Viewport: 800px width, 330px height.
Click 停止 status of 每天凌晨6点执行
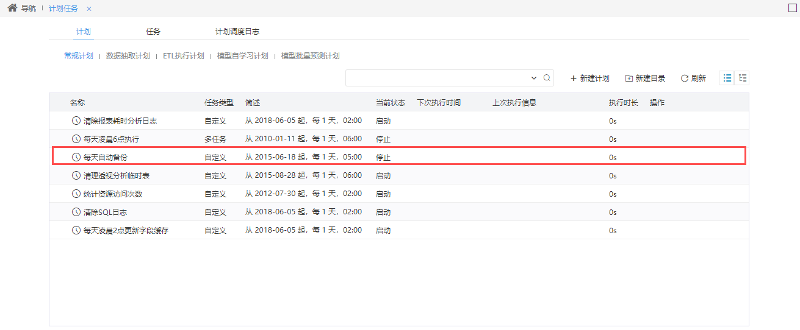[x=383, y=139]
